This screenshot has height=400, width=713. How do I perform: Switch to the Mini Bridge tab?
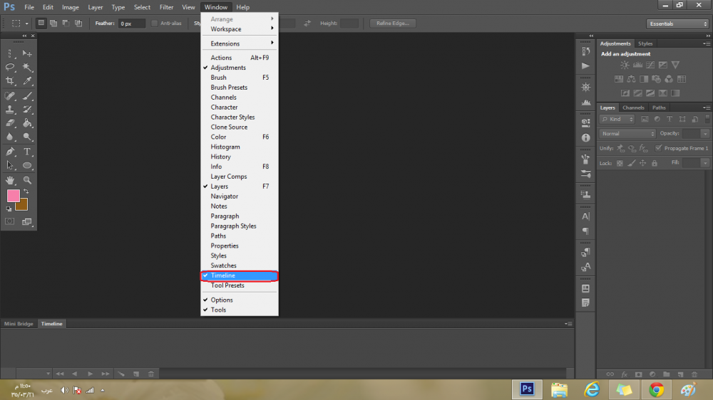click(x=19, y=324)
